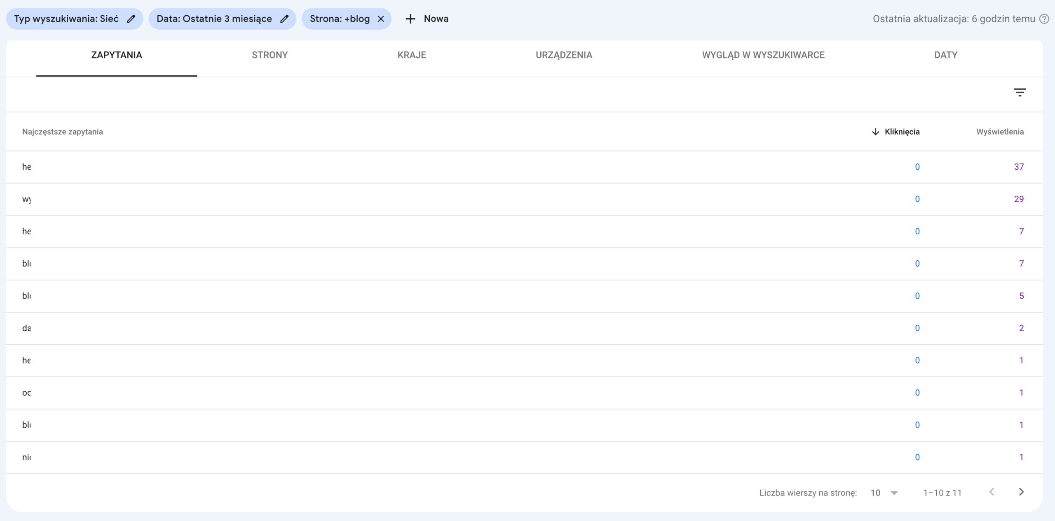Switch to the DATY tab
This screenshot has height=521, width=1055.
coord(946,55)
